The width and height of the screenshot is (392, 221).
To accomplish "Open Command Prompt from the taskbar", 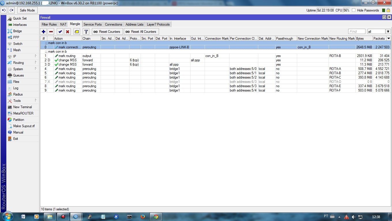I will tap(129, 217).
